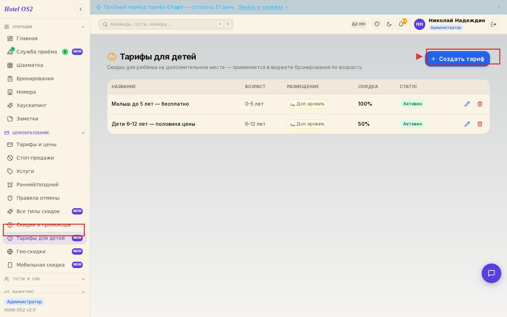Collapse the sidebar with arrow button
The image size is (507, 317).
81,9
